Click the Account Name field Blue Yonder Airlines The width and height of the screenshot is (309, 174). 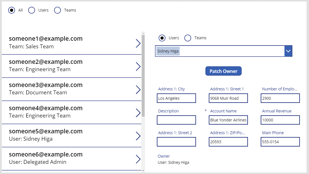point(228,120)
